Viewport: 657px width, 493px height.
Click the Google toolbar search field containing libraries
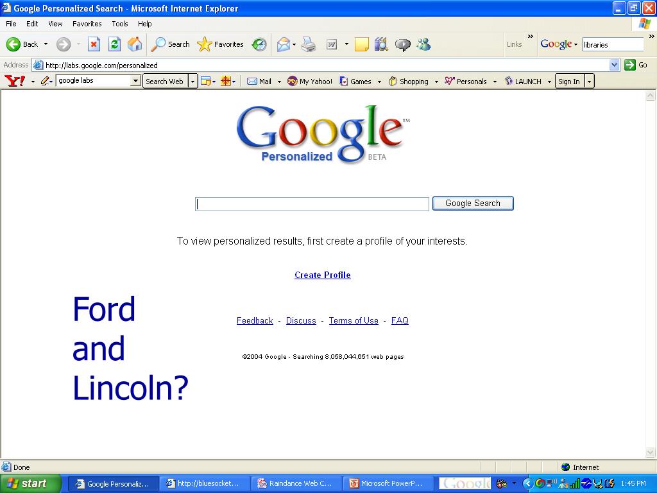pos(613,44)
